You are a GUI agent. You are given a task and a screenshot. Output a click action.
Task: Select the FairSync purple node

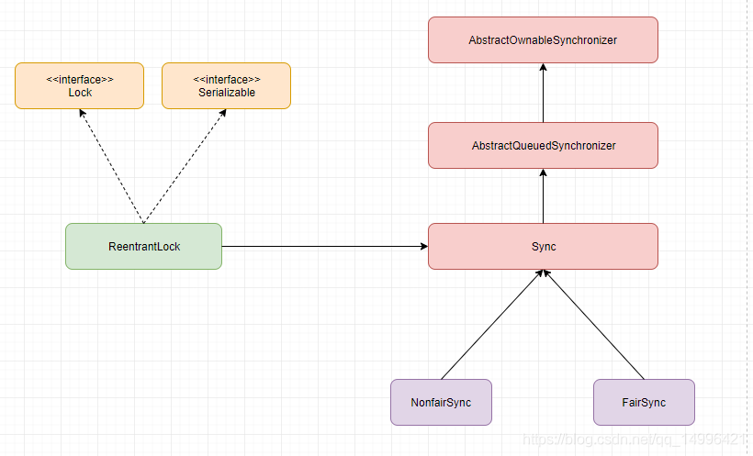point(644,402)
